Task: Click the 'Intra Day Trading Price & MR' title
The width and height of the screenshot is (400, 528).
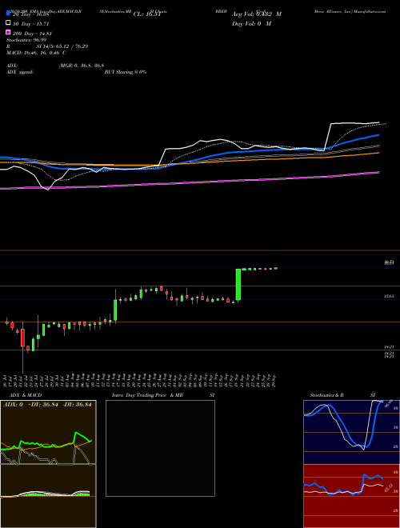Action: [x=147, y=395]
